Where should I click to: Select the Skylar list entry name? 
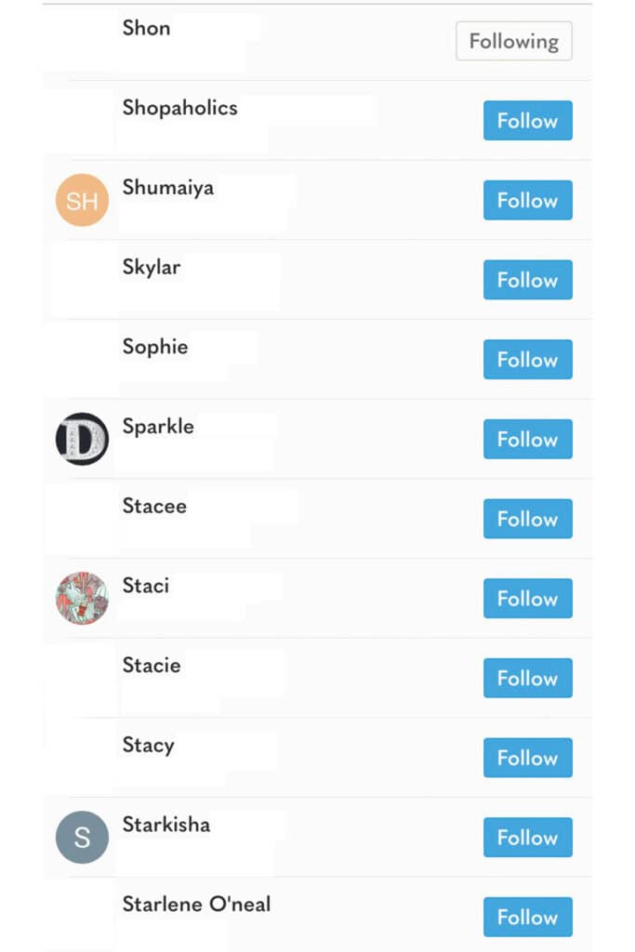pos(152,267)
